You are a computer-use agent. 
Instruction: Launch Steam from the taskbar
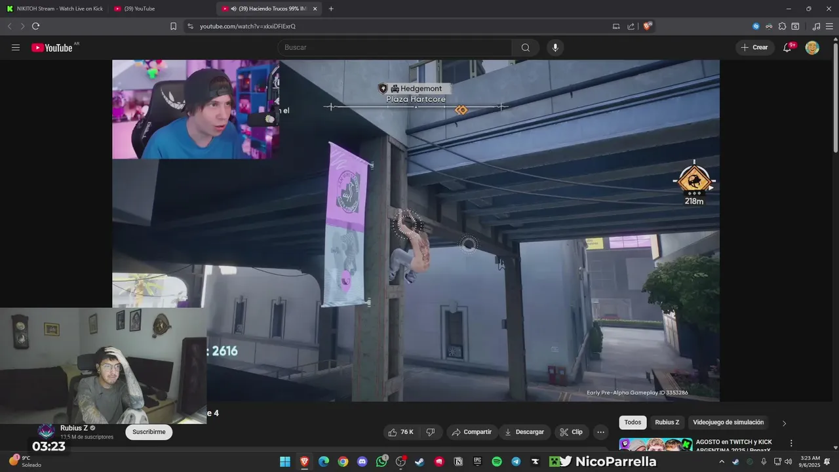coord(419,462)
